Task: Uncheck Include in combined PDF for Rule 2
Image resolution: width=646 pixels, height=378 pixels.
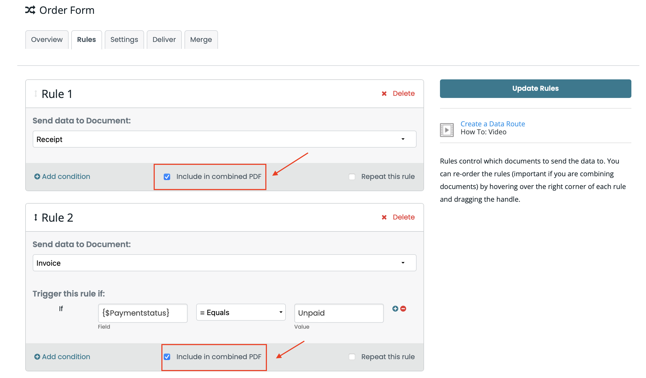Action: [167, 357]
